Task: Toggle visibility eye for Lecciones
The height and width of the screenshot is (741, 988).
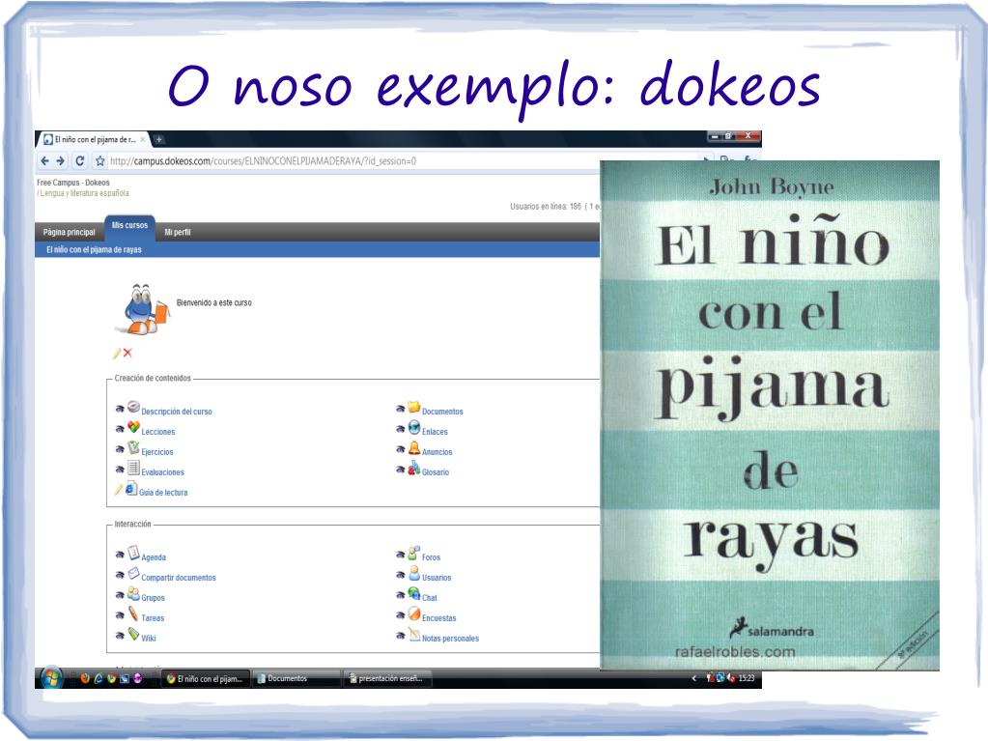Action: [x=120, y=429]
